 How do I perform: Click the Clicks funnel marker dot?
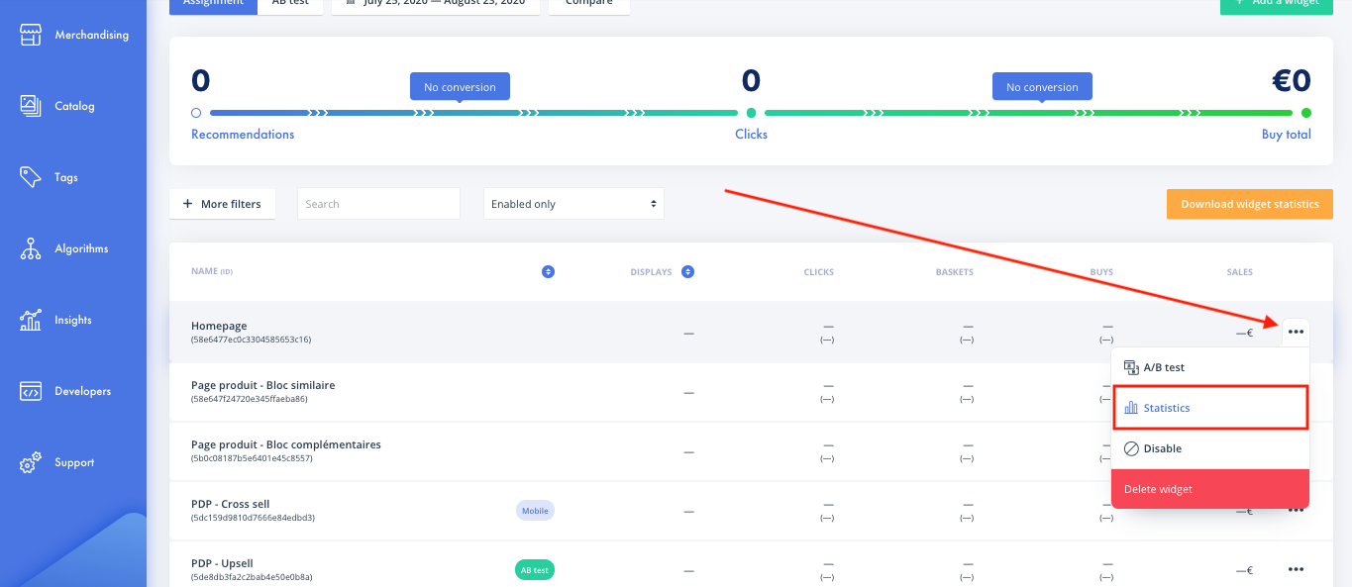tap(751, 113)
